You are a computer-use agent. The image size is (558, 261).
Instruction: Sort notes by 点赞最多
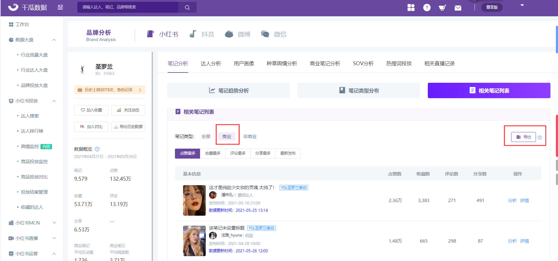pos(187,153)
